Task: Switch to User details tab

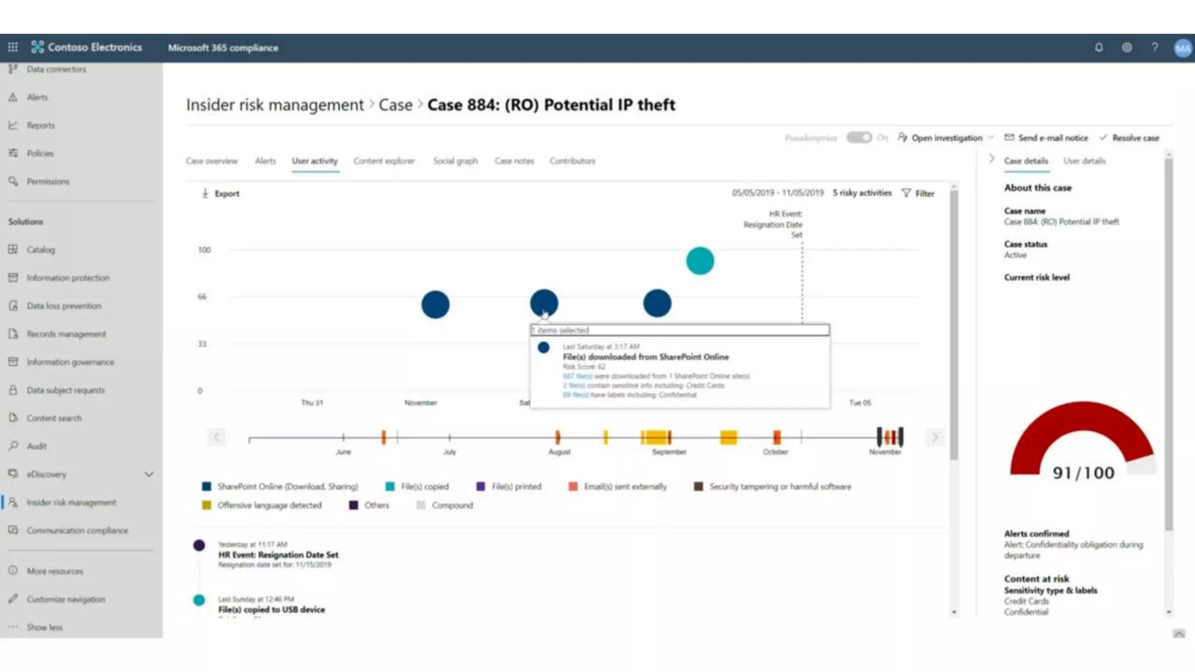Action: (1084, 161)
